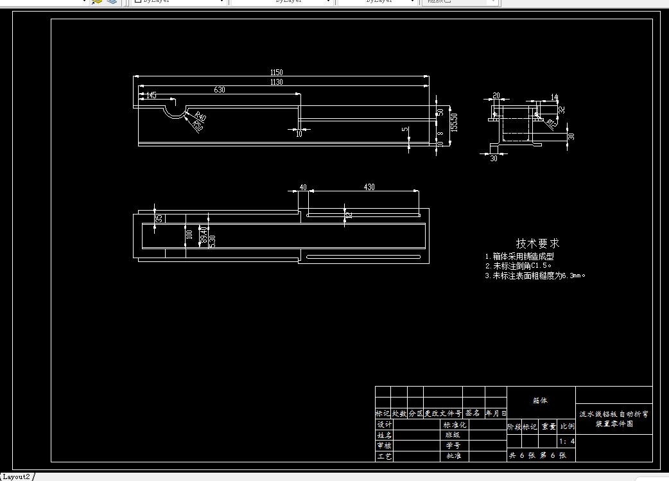Select the 32 vertical dimension
The height and width of the screenshot is (481, 669).
tap(562, 110)
